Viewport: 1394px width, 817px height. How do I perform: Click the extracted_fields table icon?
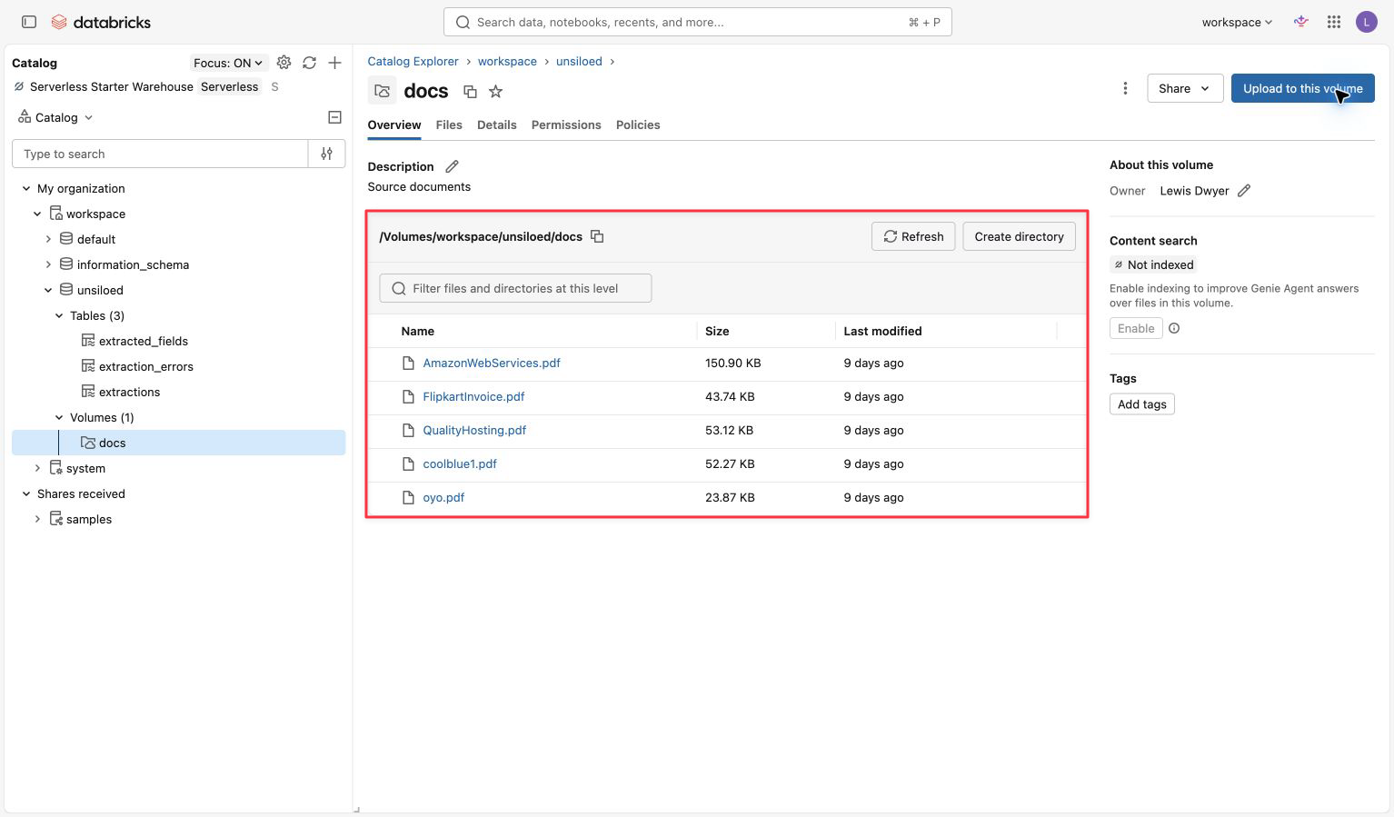coord(88,341)
